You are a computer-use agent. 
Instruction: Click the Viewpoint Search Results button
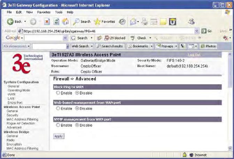pyautogui.click(x=110, y=46)
